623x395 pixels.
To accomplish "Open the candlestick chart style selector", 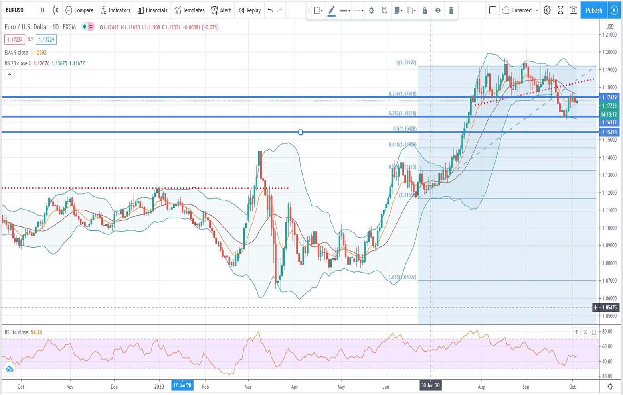I will pos(56,10).
